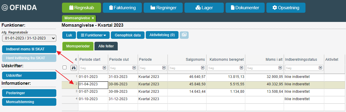Toggle the select-all rows checkbox
Viewport: 346px width, 112px height.
click(x=65, y=68)
